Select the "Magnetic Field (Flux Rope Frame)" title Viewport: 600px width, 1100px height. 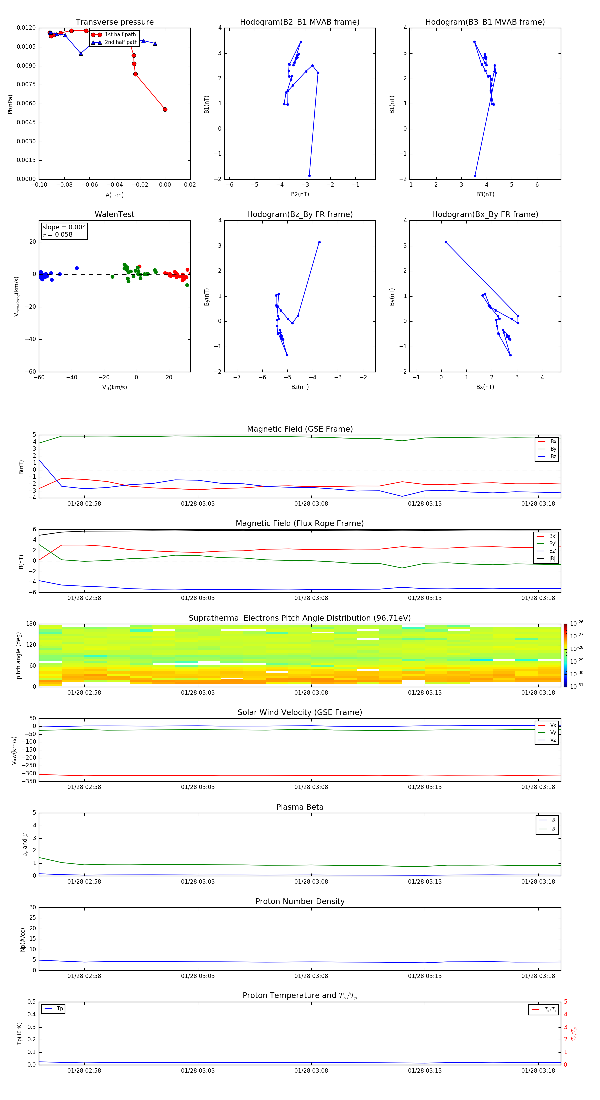300,524
